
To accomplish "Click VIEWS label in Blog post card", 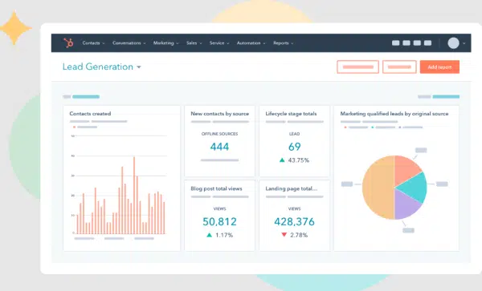I will click(219, 208).
